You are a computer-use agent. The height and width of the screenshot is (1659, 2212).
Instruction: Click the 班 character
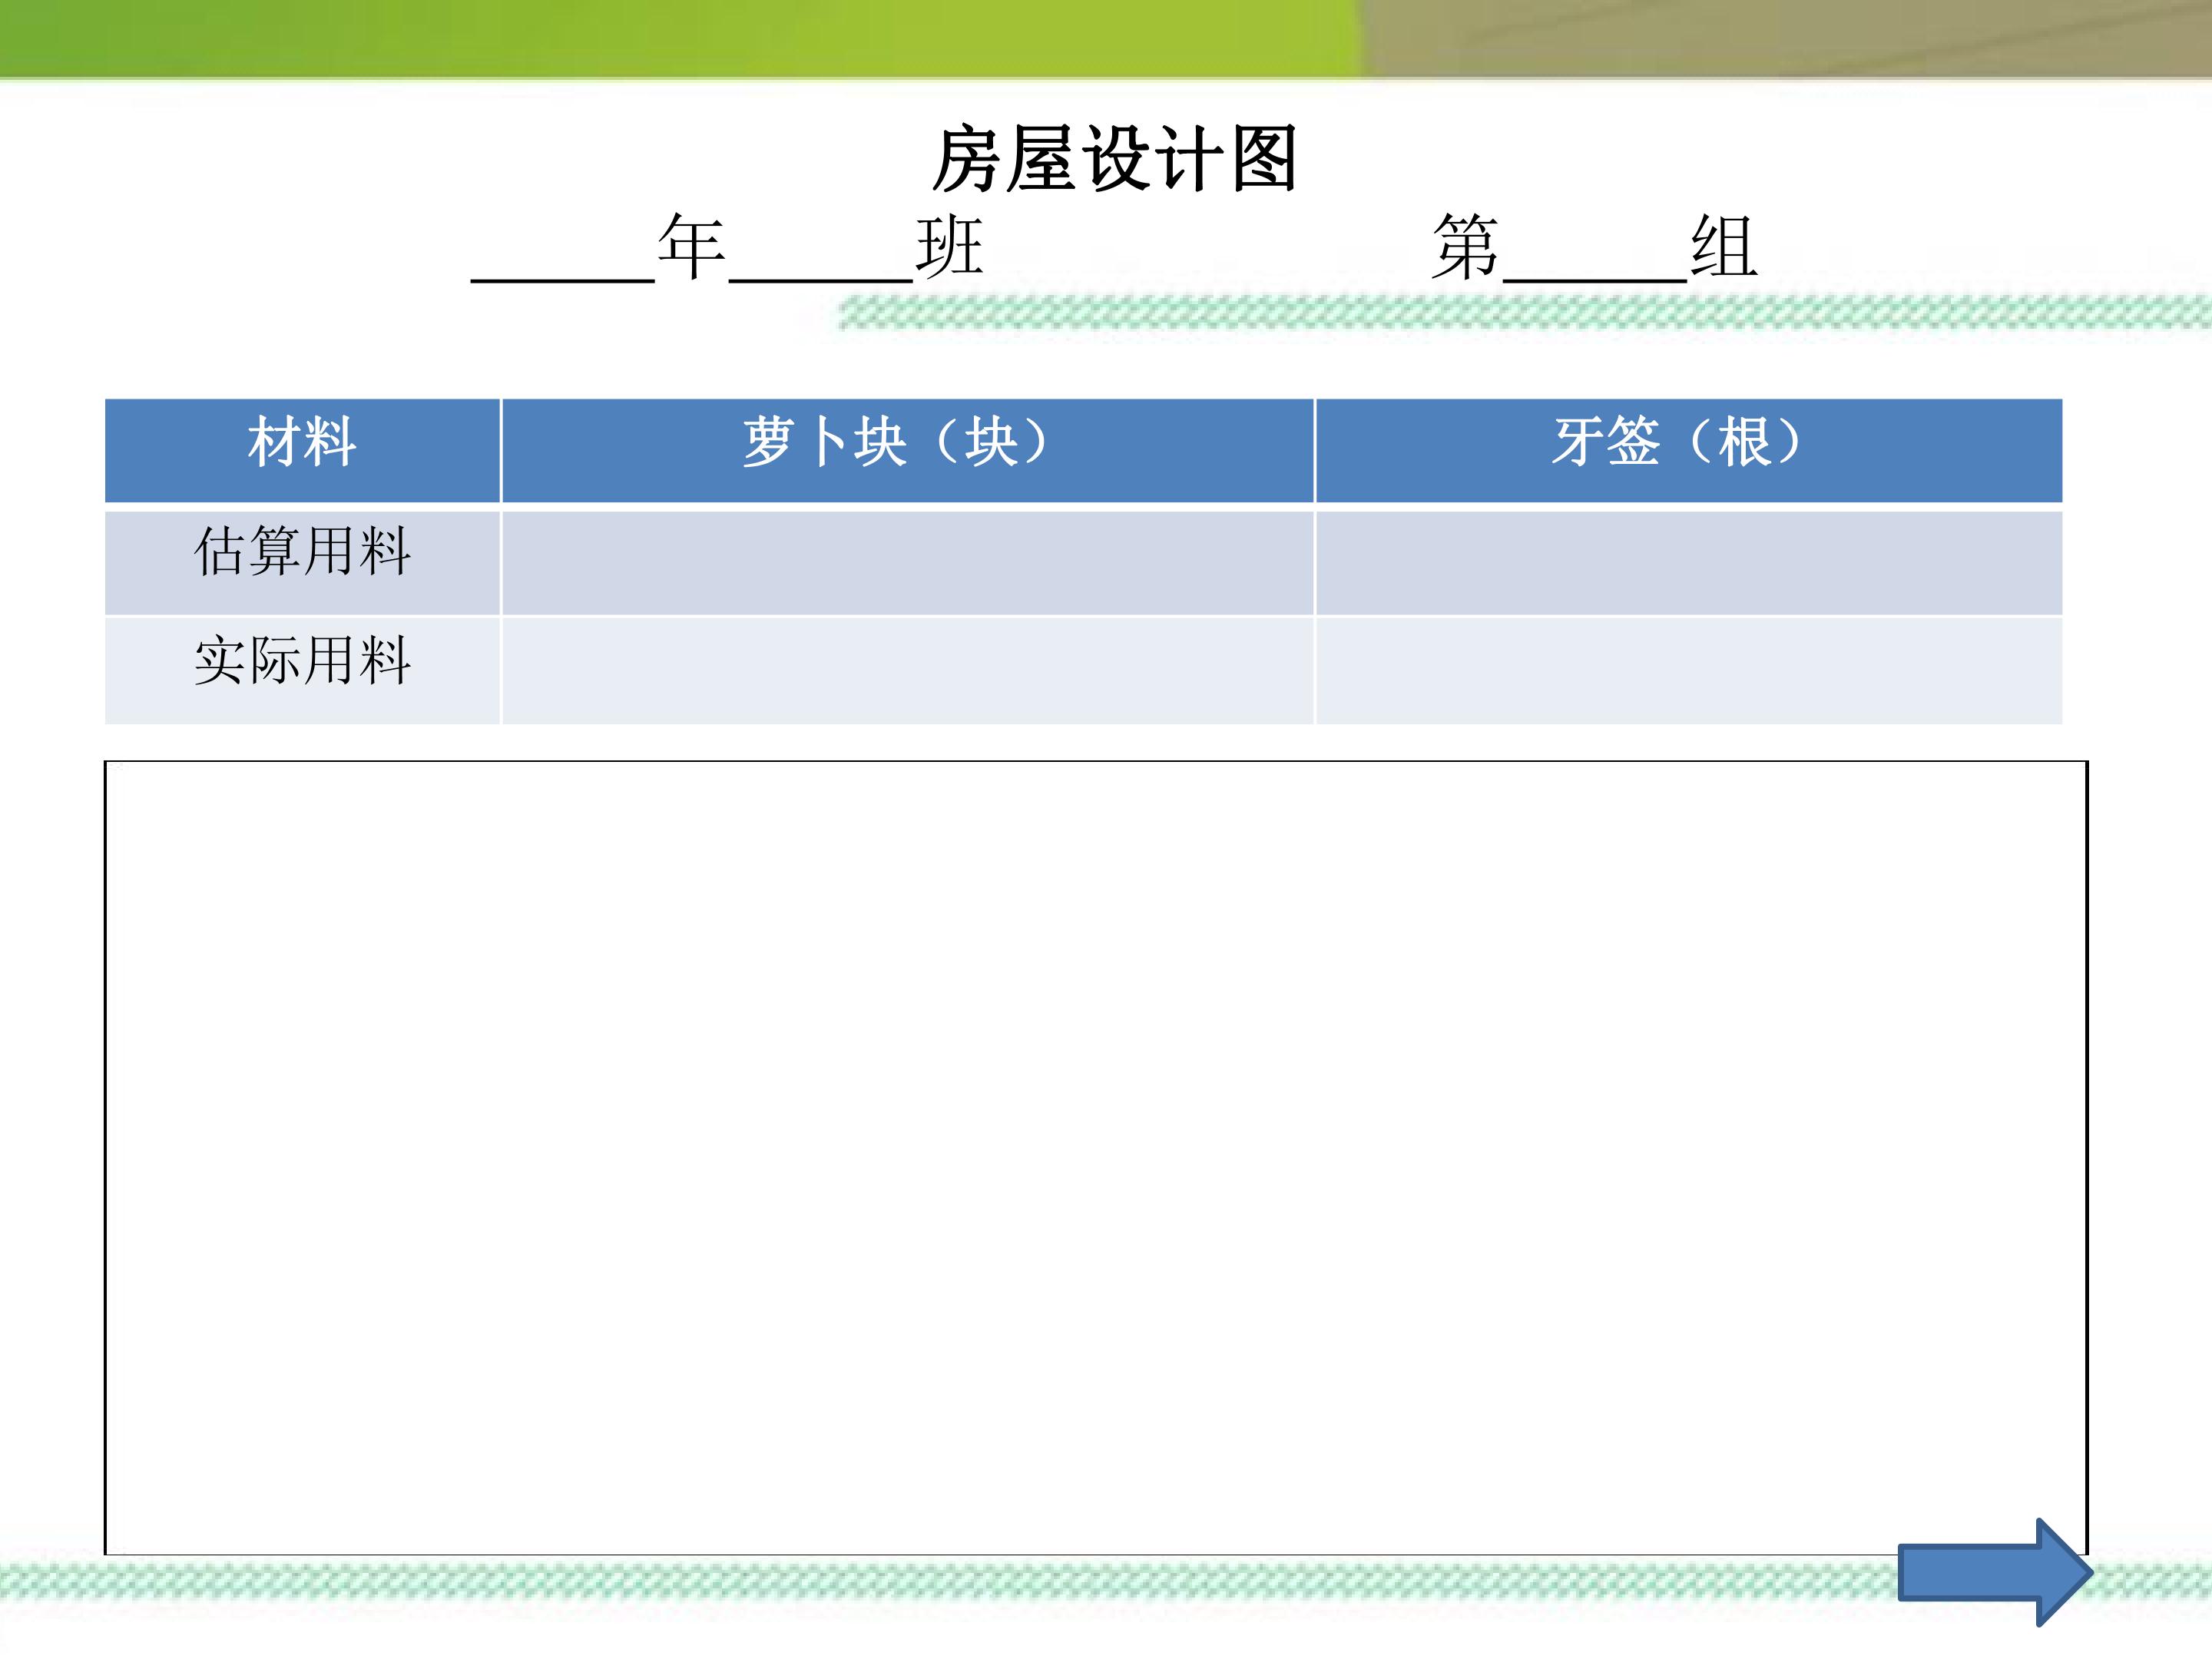click(x=950, y=246)
